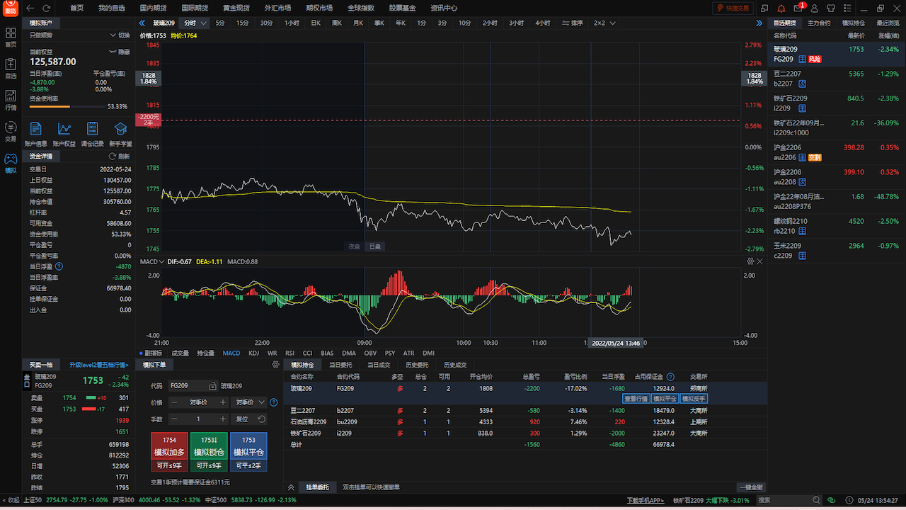906x510 pixels.
Task: Switch to the 主力合约 tab
Action: 819,23
